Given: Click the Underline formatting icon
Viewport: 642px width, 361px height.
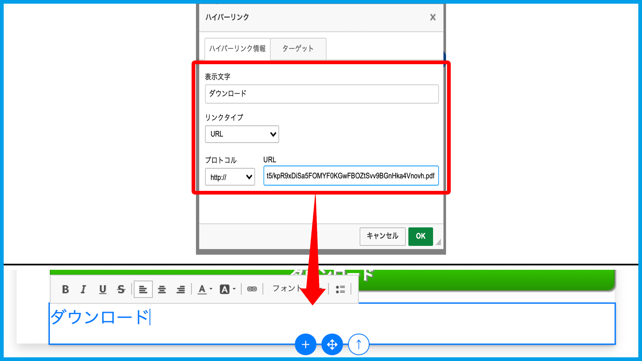Looking at the screenshot, I should pyautogui.click(x=103, y=289).
